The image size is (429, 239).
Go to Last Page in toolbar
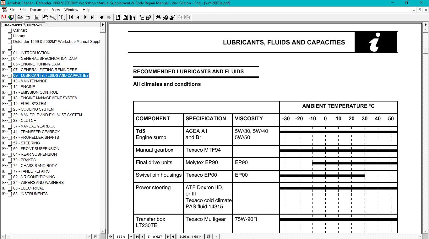coord(92,17)
